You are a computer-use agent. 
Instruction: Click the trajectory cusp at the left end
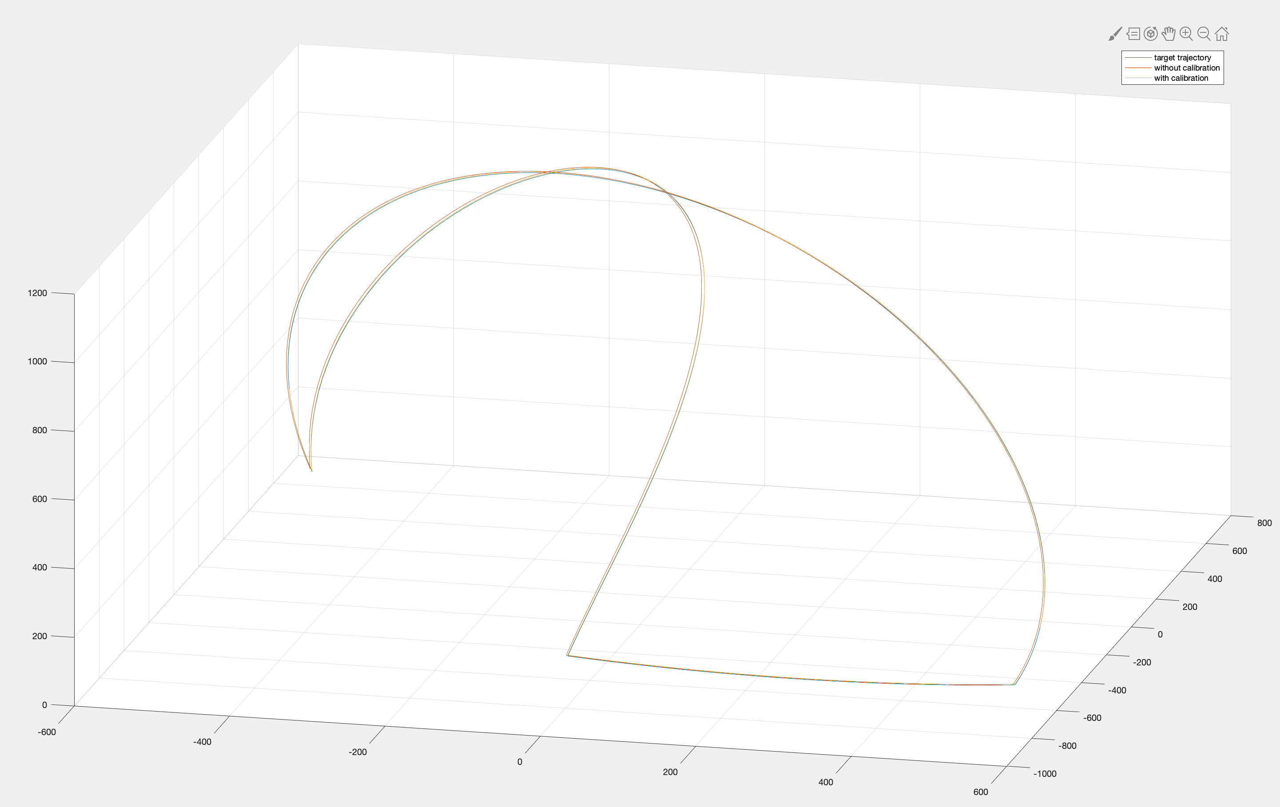[x=311, y=470]
